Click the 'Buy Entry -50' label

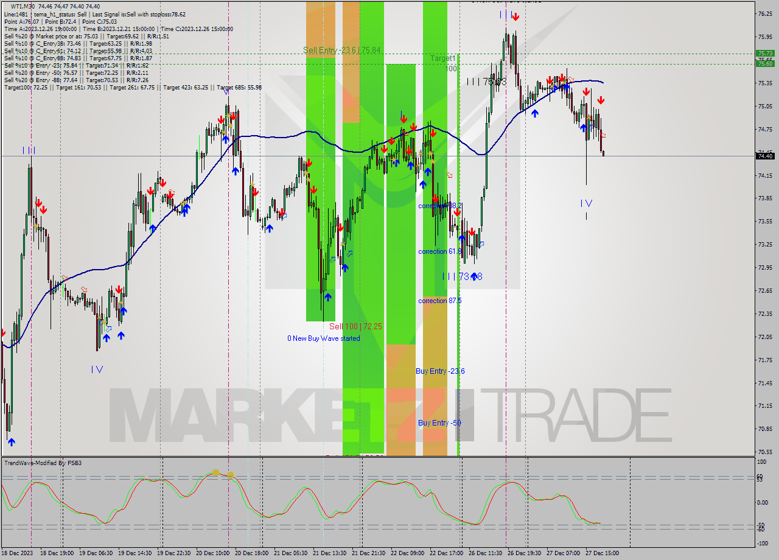[x=439, y=423]
